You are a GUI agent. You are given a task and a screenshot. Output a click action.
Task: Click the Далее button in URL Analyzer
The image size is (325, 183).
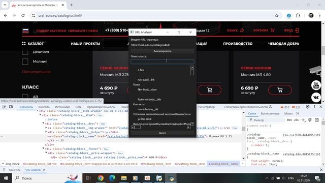pos(162,133)
